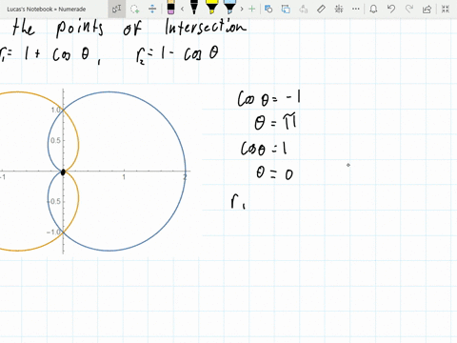
Task: Show previous pens with left chevron
Action: coord(182,9)
